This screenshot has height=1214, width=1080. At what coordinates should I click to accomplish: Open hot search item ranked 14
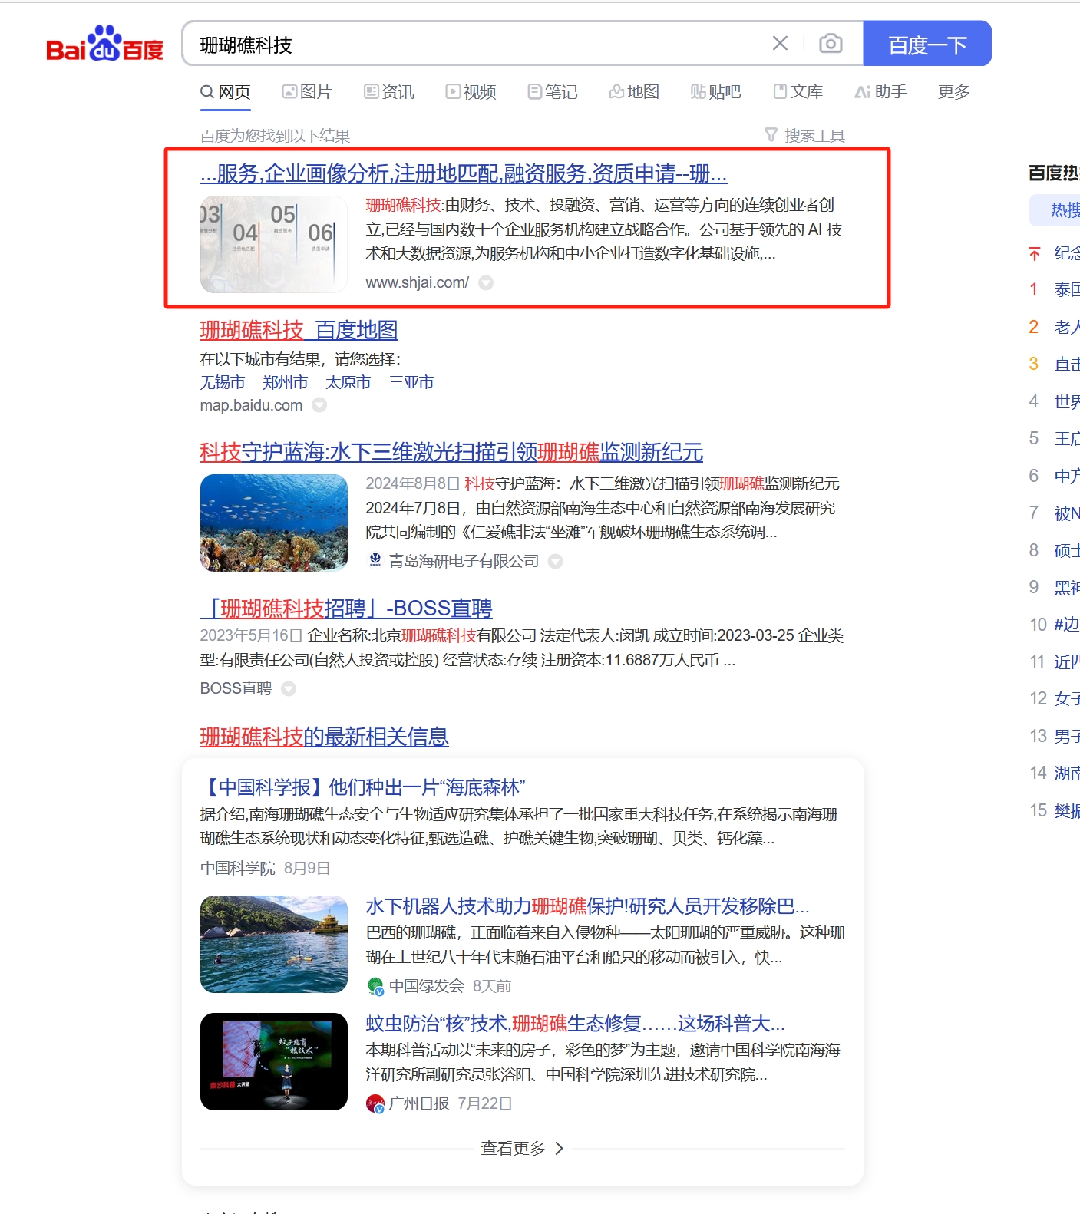pyautogui.click(x=1066, y=773)
